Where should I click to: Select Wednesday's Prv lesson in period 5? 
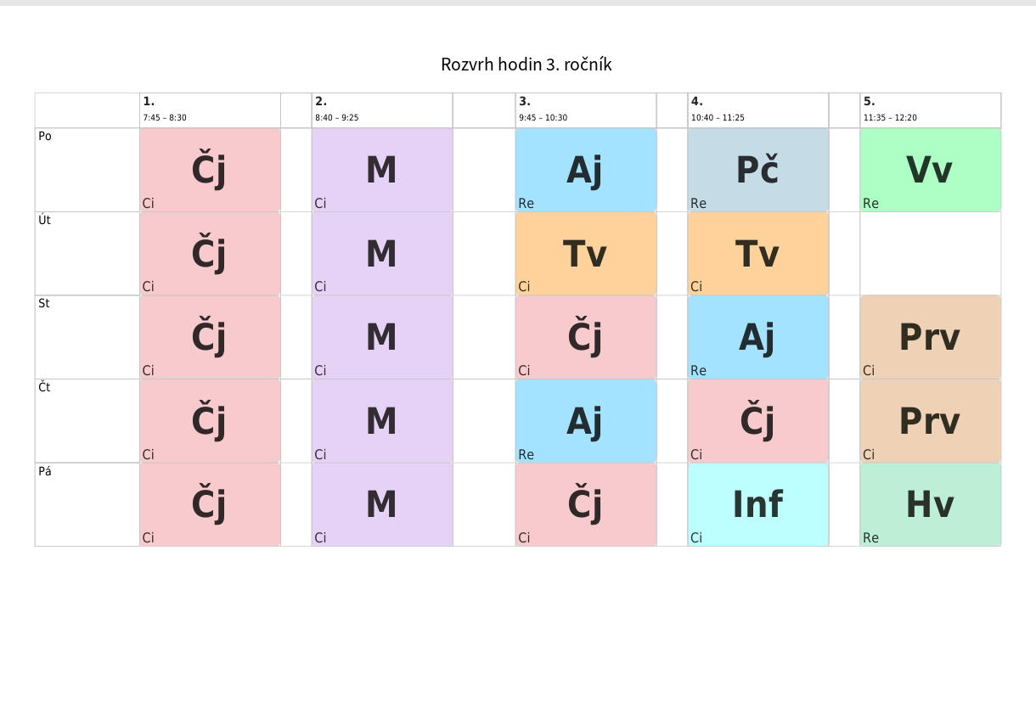(930, 337)
